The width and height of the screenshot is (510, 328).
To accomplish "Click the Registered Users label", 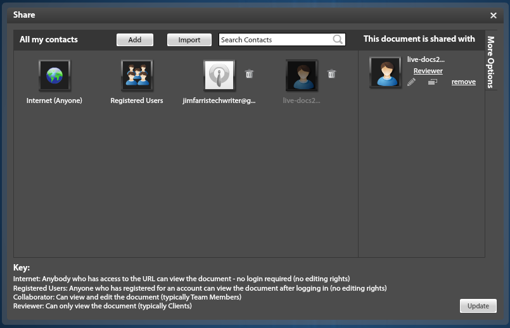I will [137, 100].
